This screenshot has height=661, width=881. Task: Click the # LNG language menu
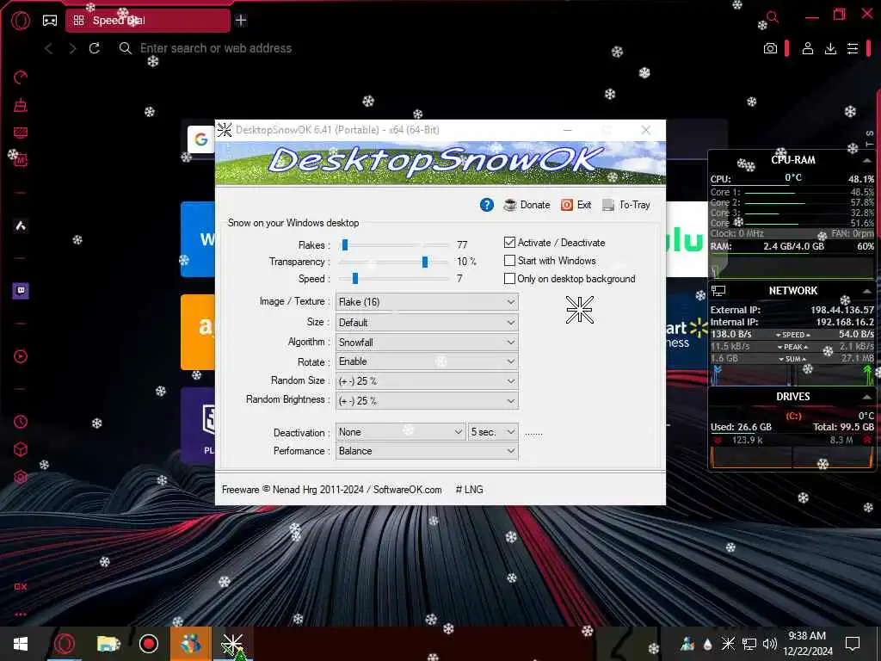pyautogui.click(x=469, y=490)
